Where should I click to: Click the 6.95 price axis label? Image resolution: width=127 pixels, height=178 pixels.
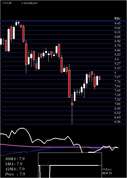(117, 109)
